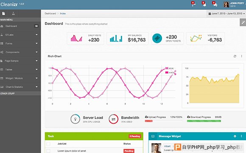
Task: Open Rich Chart vertical dots menu
Action: pos(241,56)
